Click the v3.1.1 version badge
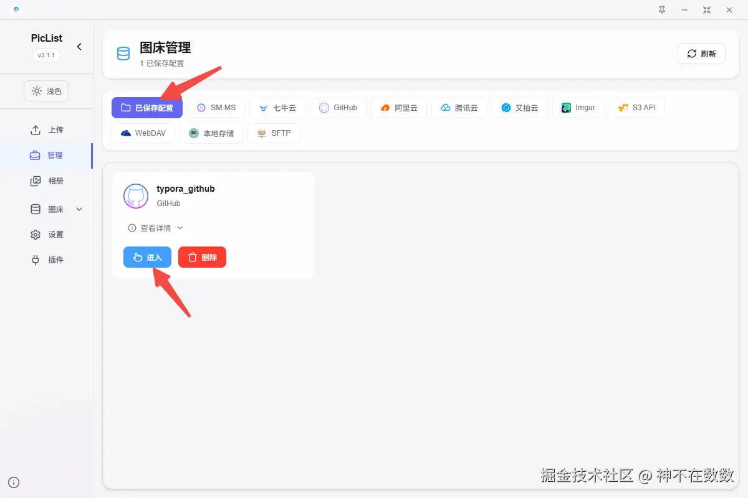Image resolution: width=748 pixels, height=498 pixels. pyautogui.click(x=46, y=55)
